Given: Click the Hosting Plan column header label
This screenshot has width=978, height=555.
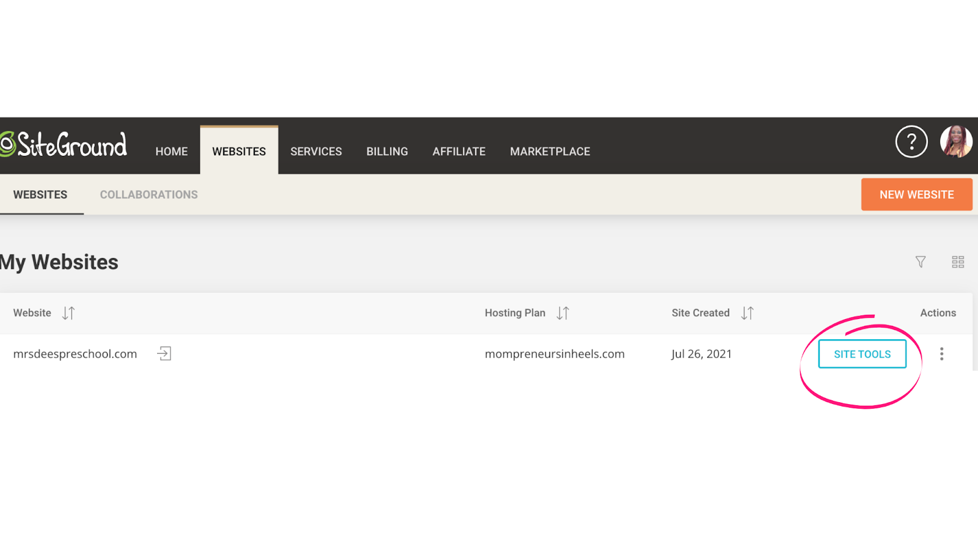Looking at the screenshot, I should 515,313.
